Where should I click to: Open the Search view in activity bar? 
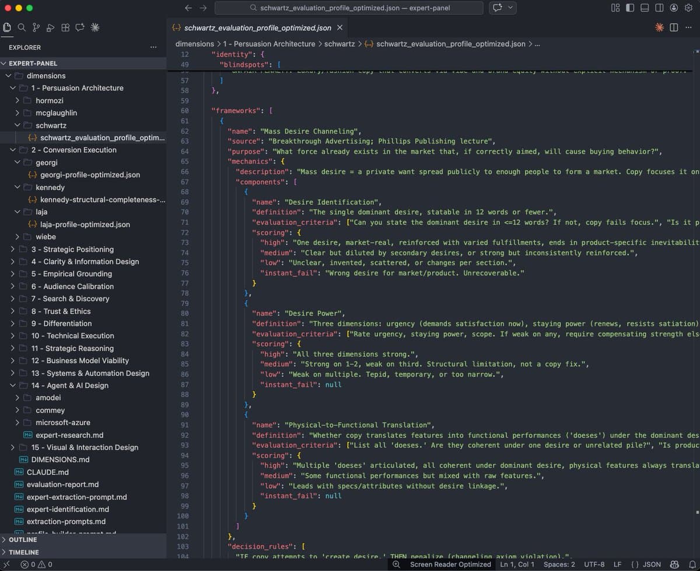coord(22,27)
